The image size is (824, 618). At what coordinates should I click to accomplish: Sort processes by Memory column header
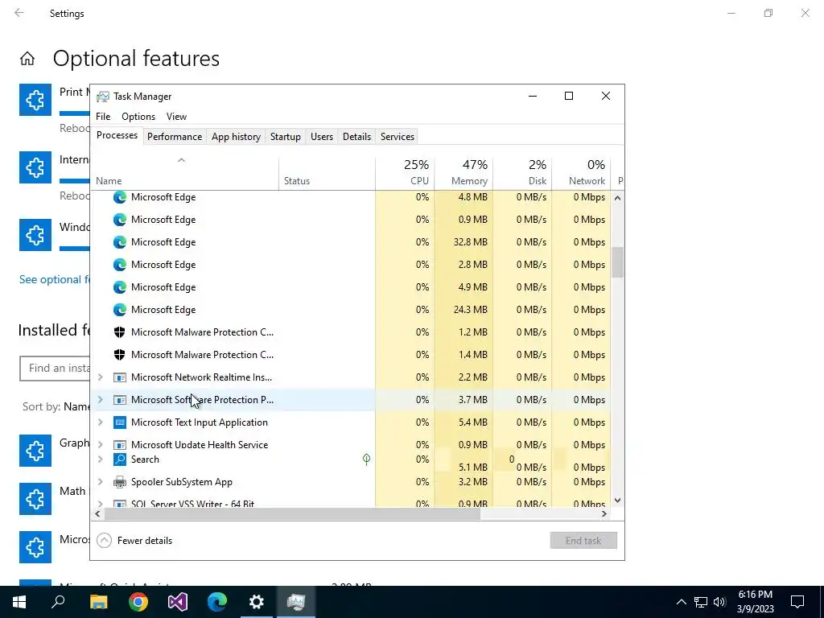tap(463, 172)
